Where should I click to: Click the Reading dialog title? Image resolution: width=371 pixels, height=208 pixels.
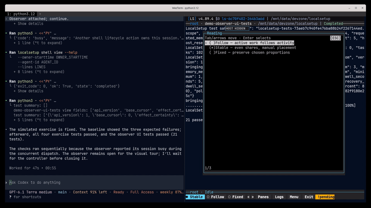pos(214,33)
